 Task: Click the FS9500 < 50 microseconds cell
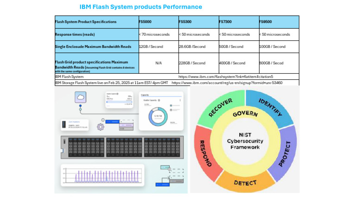pyautogui.click(x=279, y=34)
